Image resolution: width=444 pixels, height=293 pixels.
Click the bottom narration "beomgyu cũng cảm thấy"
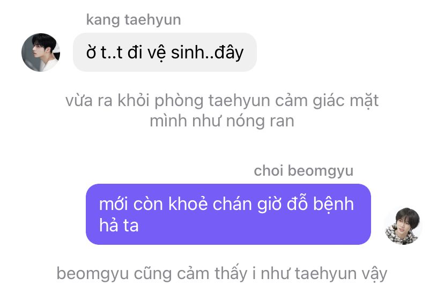pos(222,274)
